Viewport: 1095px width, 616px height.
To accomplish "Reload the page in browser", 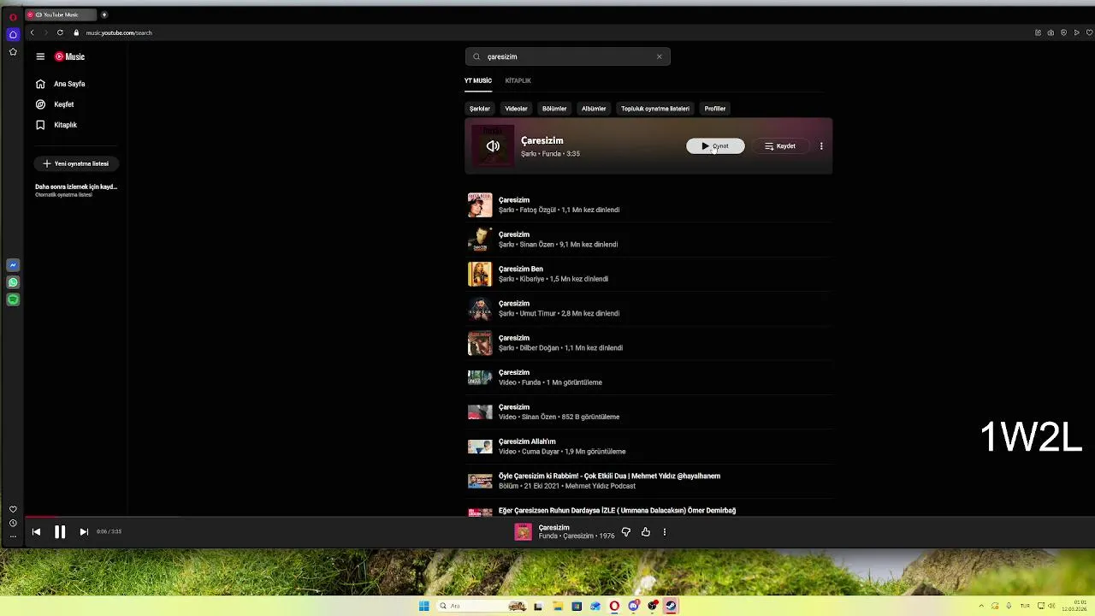I will pyautogui.click(x=60, y=33).
